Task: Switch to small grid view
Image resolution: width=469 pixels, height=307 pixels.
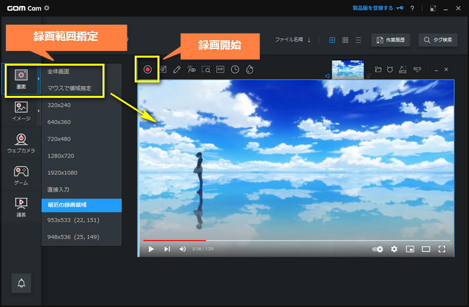Action: point(345,40)
